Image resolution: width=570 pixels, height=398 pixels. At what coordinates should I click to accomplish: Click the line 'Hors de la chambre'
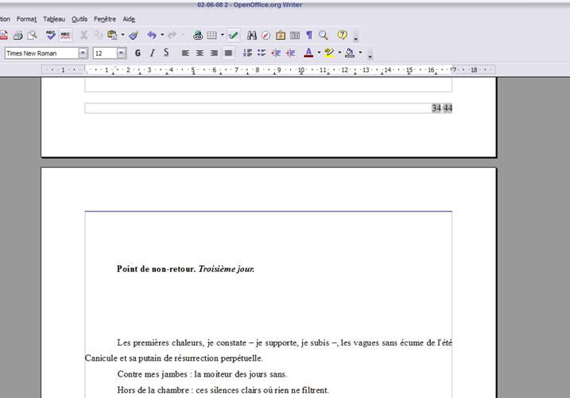click(x=223, y=390)
